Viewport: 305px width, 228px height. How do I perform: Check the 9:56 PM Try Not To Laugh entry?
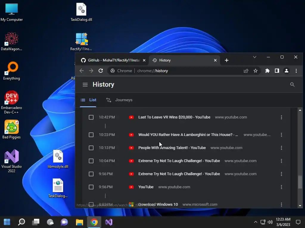click(91, 174)
